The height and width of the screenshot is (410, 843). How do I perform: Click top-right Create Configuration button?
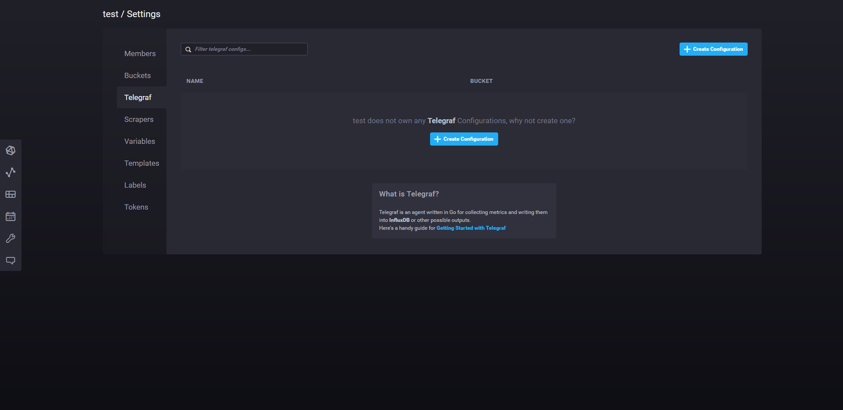713,49
